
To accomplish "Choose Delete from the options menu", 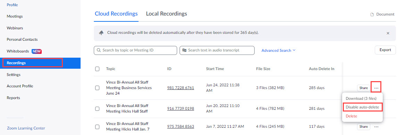I will (x=351, y=116).
